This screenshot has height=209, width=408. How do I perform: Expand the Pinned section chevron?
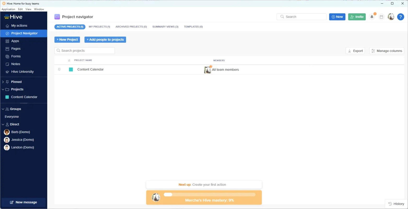click(x=3, y=82)
